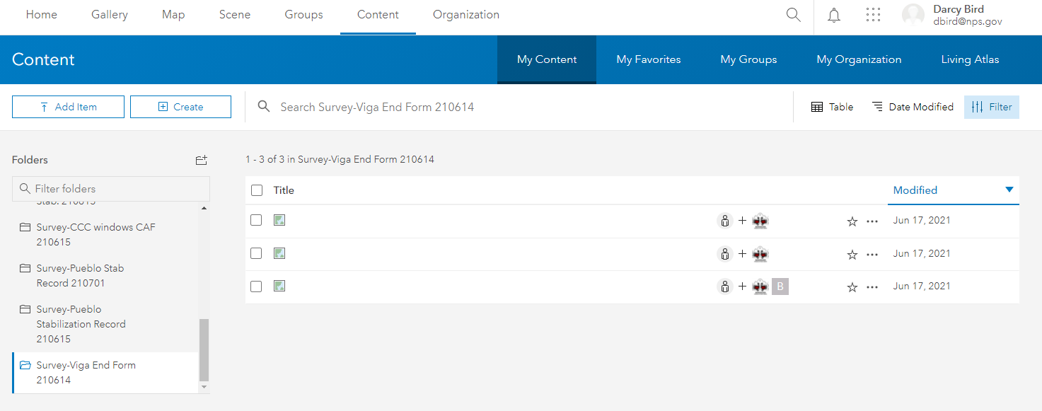The width and height of the screenshot is (1042, 411).
Task: Tick the checkbox for the first item
Action: pos(256,221)
